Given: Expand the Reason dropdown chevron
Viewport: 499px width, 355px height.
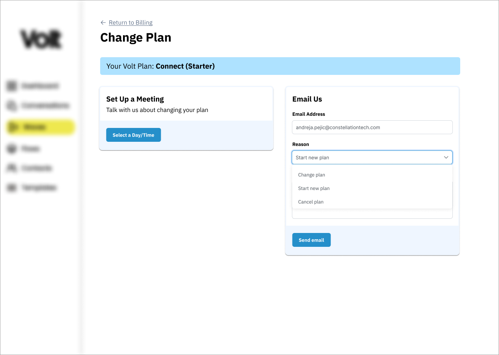Looking at the screenshot, I should tap(446, 157).
